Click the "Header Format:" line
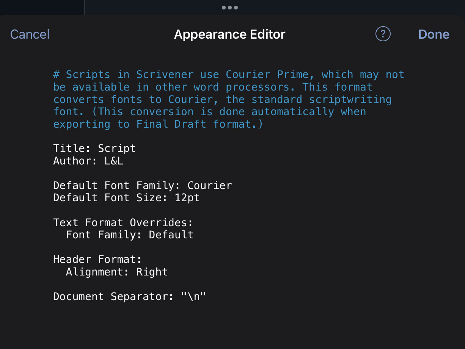This screenshot has height=349, width=465. click(97, 259)
